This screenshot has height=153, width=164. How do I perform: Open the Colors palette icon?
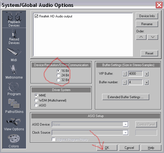click(14, 138)
